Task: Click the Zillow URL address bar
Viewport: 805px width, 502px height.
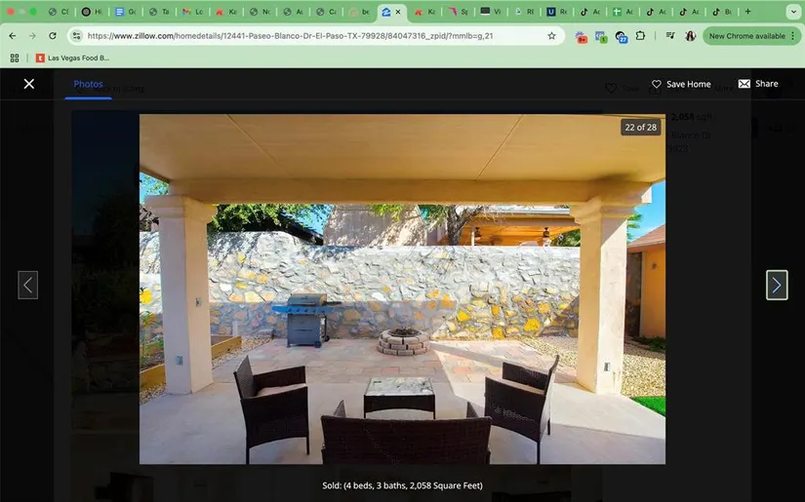Action: [293, 36]
